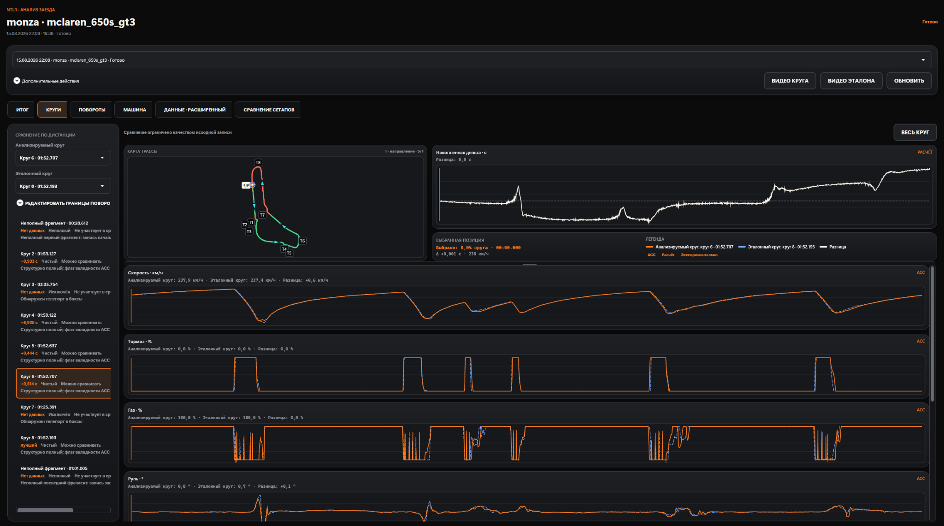Select lap row Круг 4 · 01:59.122
Image resolution: width=944 pixels, height=526 pixels.
[64, 322]
